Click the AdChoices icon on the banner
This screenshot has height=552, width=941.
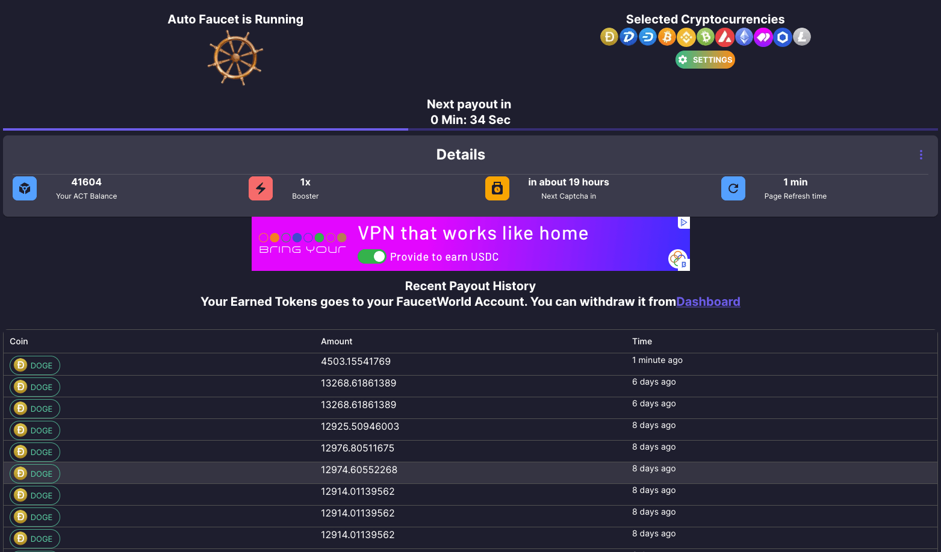point(683,223)
